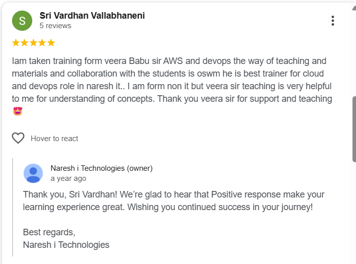This screenshot has width=356, height=264.
Task: Click the vertical scrollbar thumb
Action: point(354,128)
